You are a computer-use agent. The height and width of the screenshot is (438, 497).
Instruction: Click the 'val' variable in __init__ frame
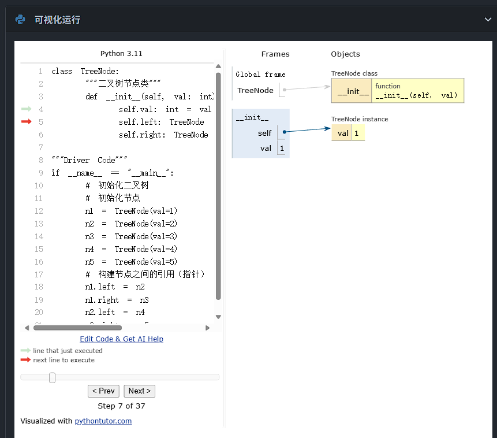(x=266, y=149)
